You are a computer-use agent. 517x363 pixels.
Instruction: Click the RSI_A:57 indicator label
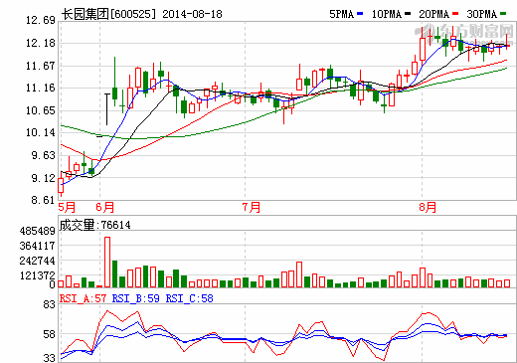[x=83, y=298]
